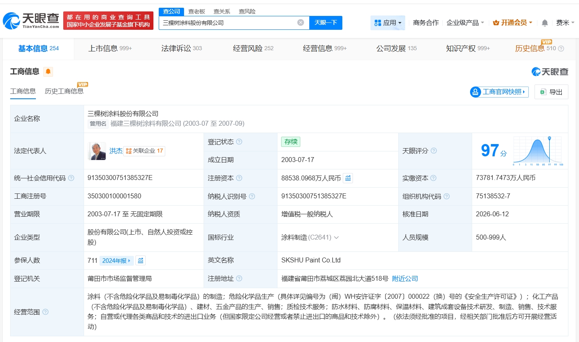The width and height of the screenshot is (579, 342).
Task: Expand the 企业级产品 dropdown
Action: (466, 23)
